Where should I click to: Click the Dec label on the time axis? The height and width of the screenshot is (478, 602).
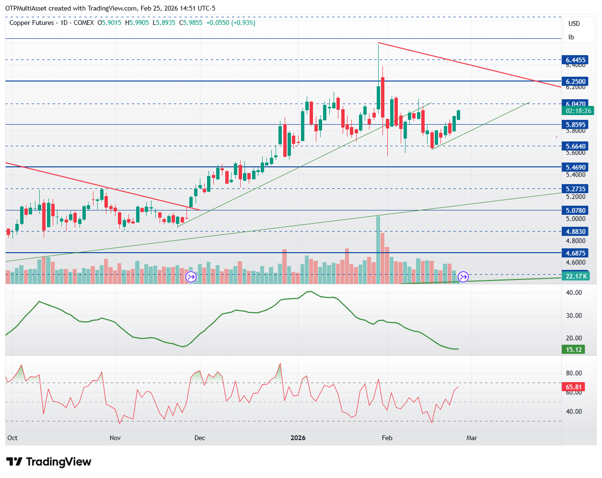(x=200, y=438)
